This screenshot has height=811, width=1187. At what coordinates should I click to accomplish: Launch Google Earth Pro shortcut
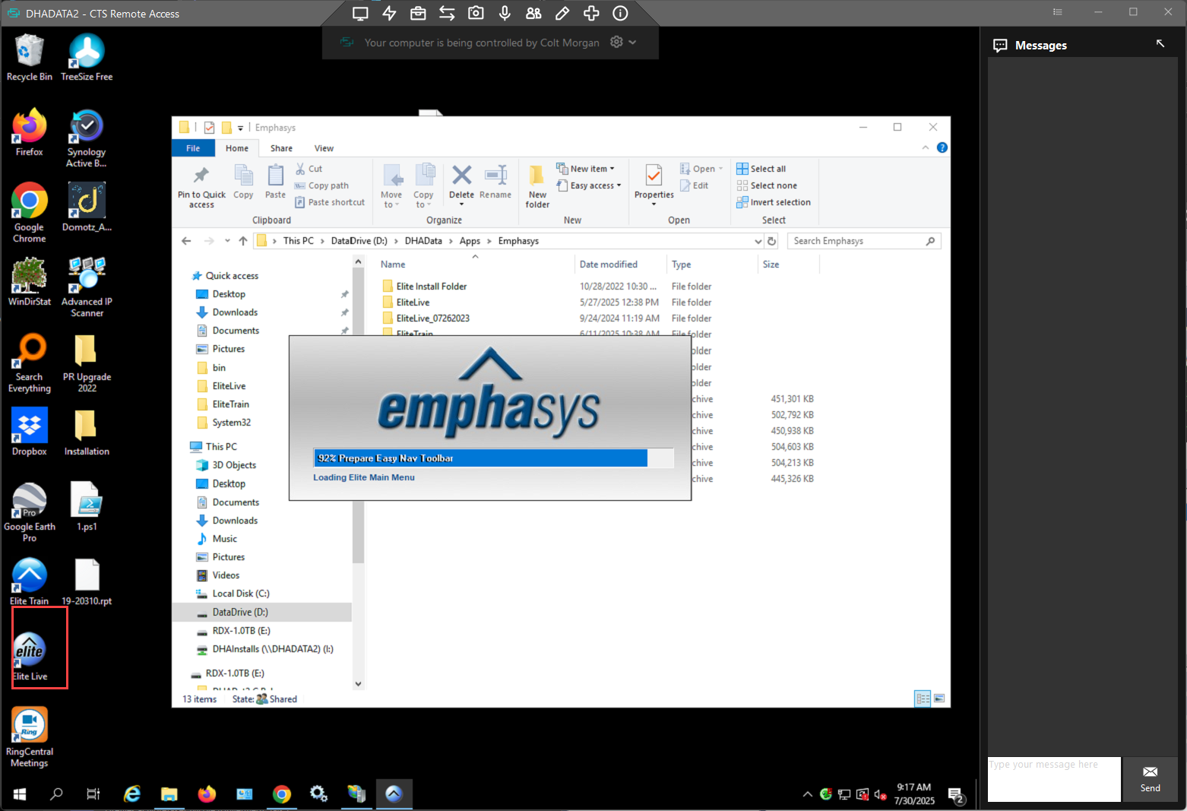coord(29,513)
